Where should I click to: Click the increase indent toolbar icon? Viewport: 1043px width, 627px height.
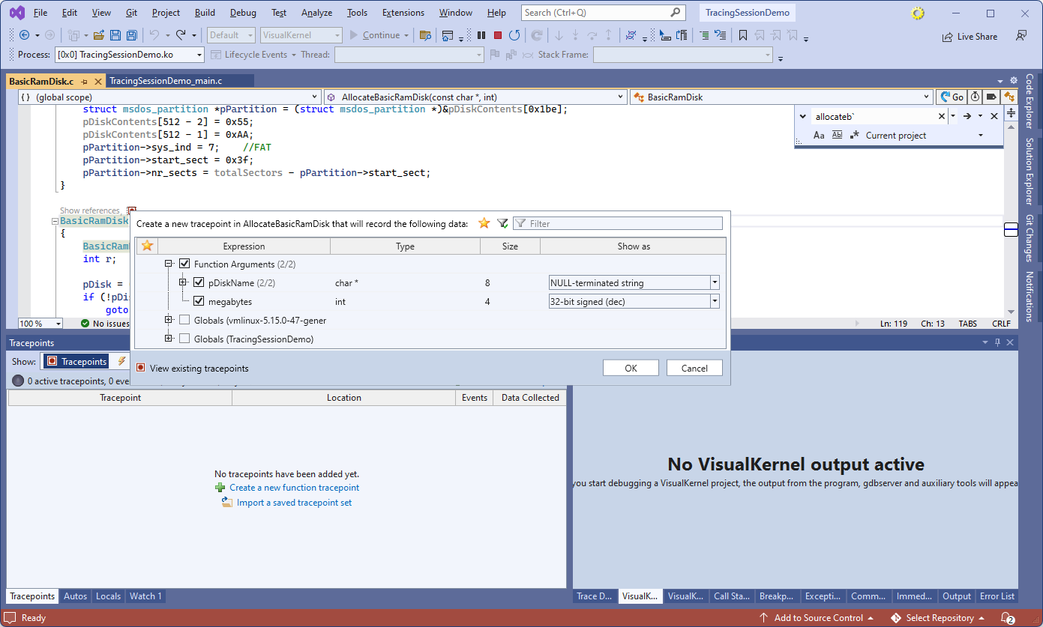[x=704, y=35]
